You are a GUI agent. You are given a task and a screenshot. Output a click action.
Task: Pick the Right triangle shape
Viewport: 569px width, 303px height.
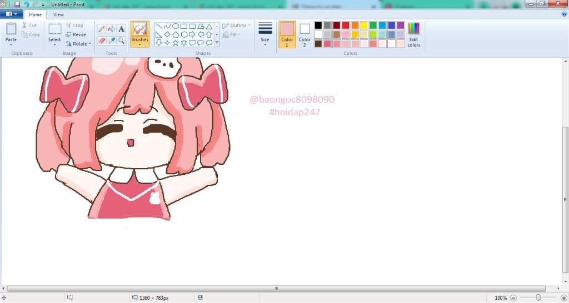pos(159,35)
